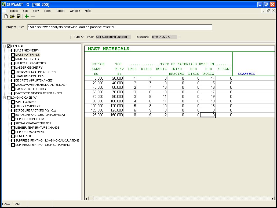Restore the inner document window
277x208 pixels.
pos(268,10)
